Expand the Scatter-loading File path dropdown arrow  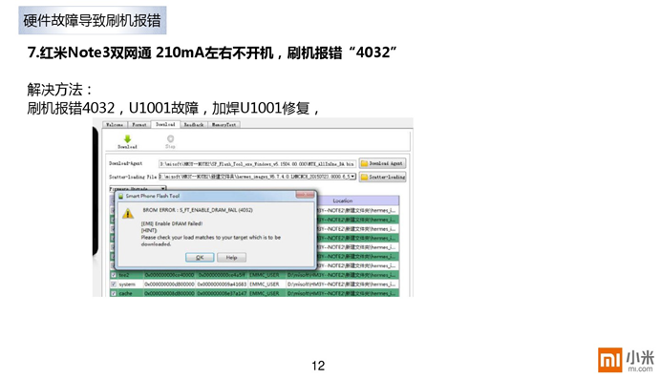click(x=352, y=177)
